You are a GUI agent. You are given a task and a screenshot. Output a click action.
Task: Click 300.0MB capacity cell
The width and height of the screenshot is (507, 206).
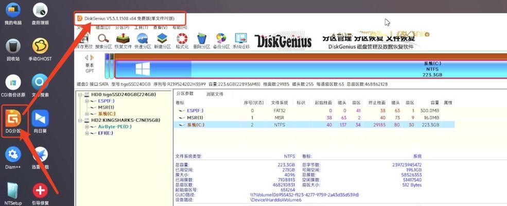click(x=430, y=111)
